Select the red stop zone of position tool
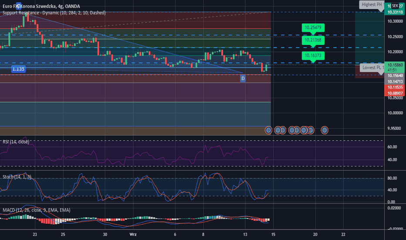Viewport: 406px width, 240px height. (369, 71)
